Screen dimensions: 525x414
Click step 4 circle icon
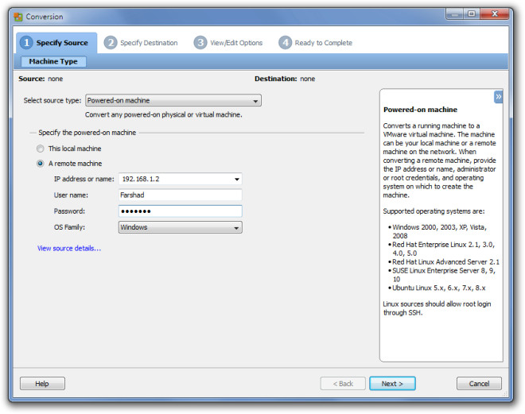click(x=285, y=42)
